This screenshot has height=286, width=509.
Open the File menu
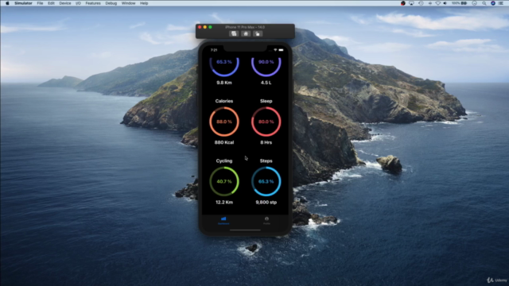(x=40, y=3)
